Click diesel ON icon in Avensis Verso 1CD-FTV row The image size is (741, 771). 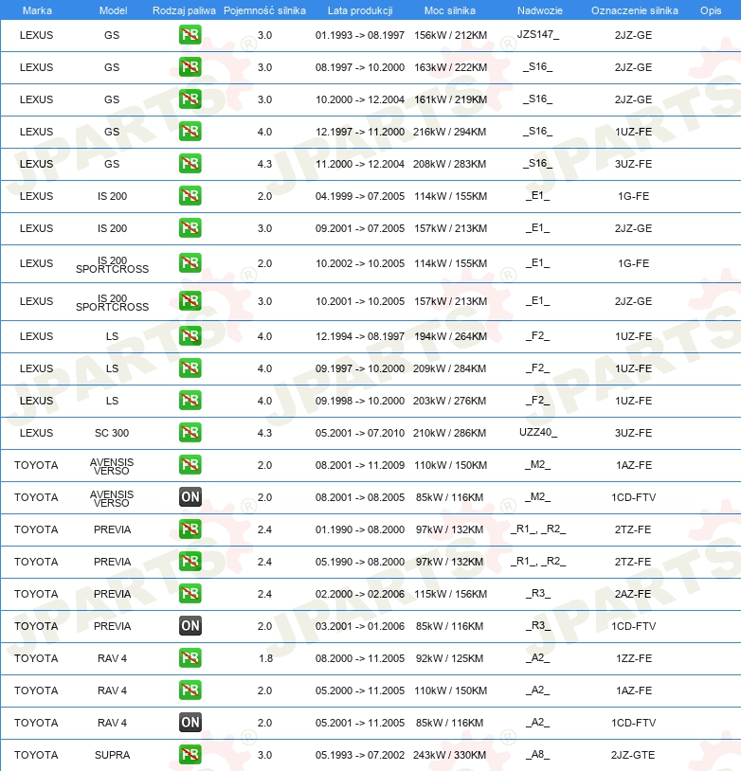coord(190,497)
